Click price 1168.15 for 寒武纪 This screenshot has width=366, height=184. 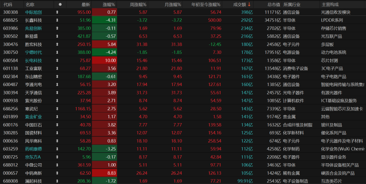click(83, 109)
